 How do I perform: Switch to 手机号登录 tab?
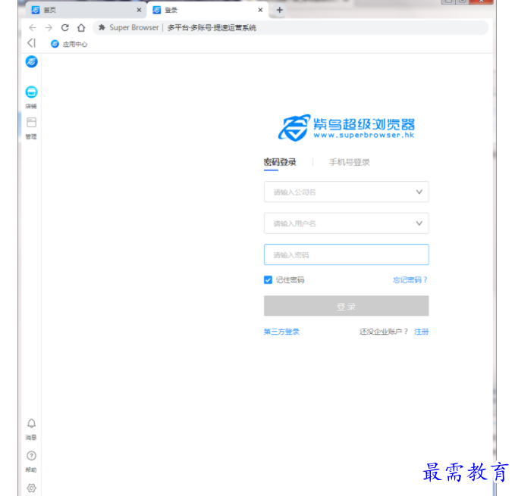coord(349,162)
